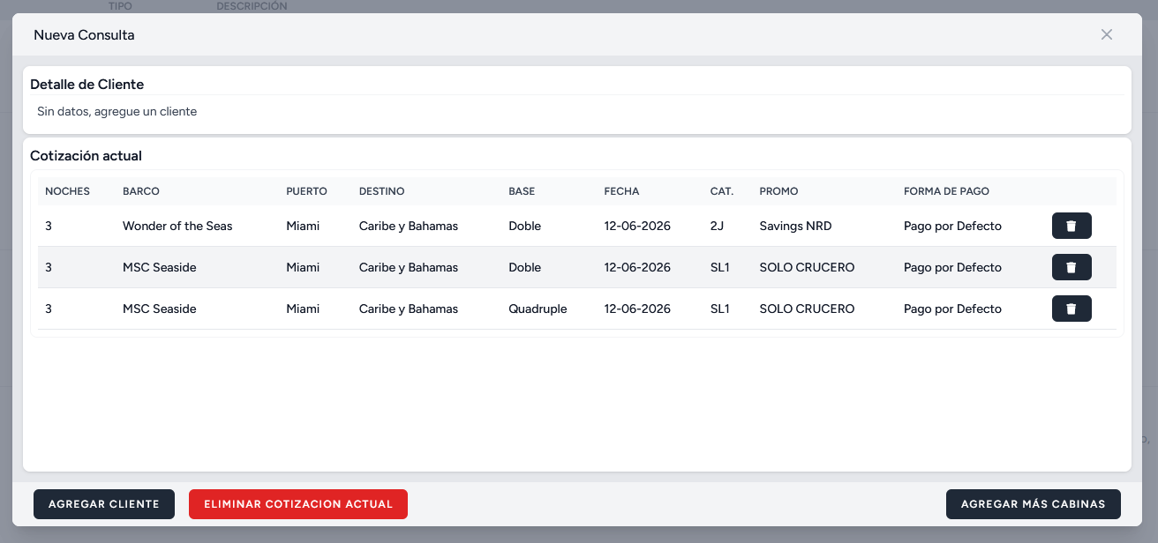Remove the MSC Seaside Quadruple cabin row
Viewport: 1158px width, 543px height.
pyautogui.click(x=1072, y=309)
